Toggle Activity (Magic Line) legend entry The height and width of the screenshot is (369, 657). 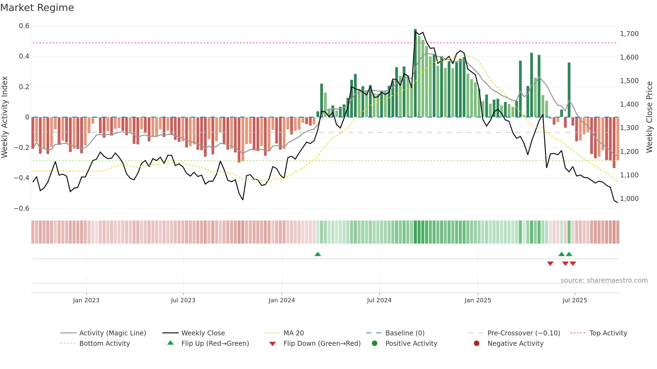pyautogui.click(x=103, y=333)
